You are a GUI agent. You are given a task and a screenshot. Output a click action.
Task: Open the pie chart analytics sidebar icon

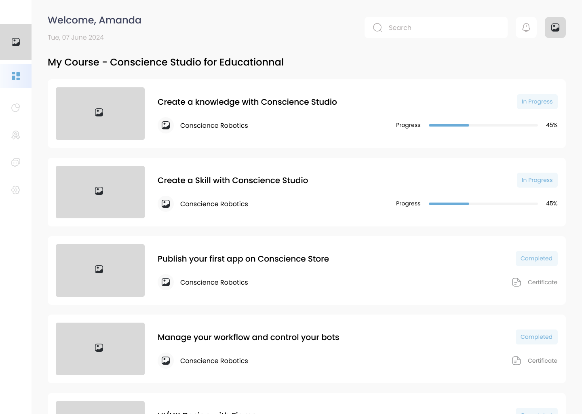[x=16, y=108]
